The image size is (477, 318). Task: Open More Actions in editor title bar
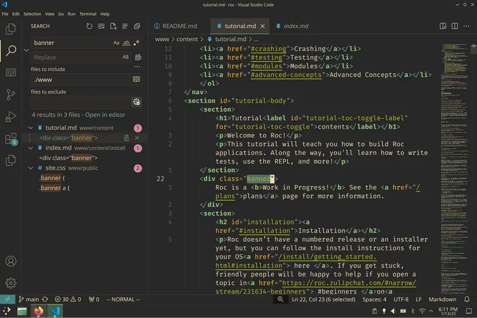(x=466, y=26)
